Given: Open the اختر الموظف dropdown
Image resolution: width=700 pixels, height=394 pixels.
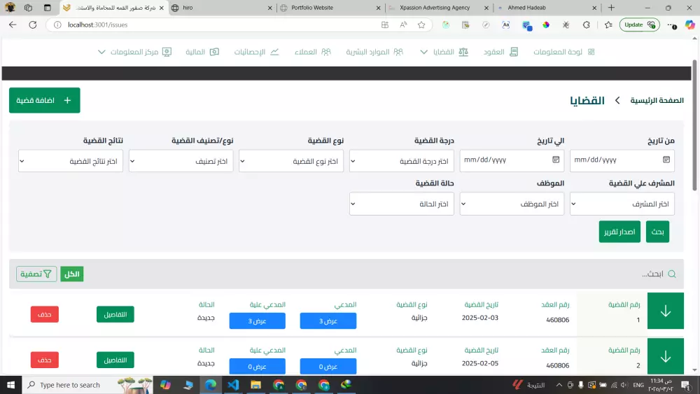Looking at the screenshot, I should point(512,204).
